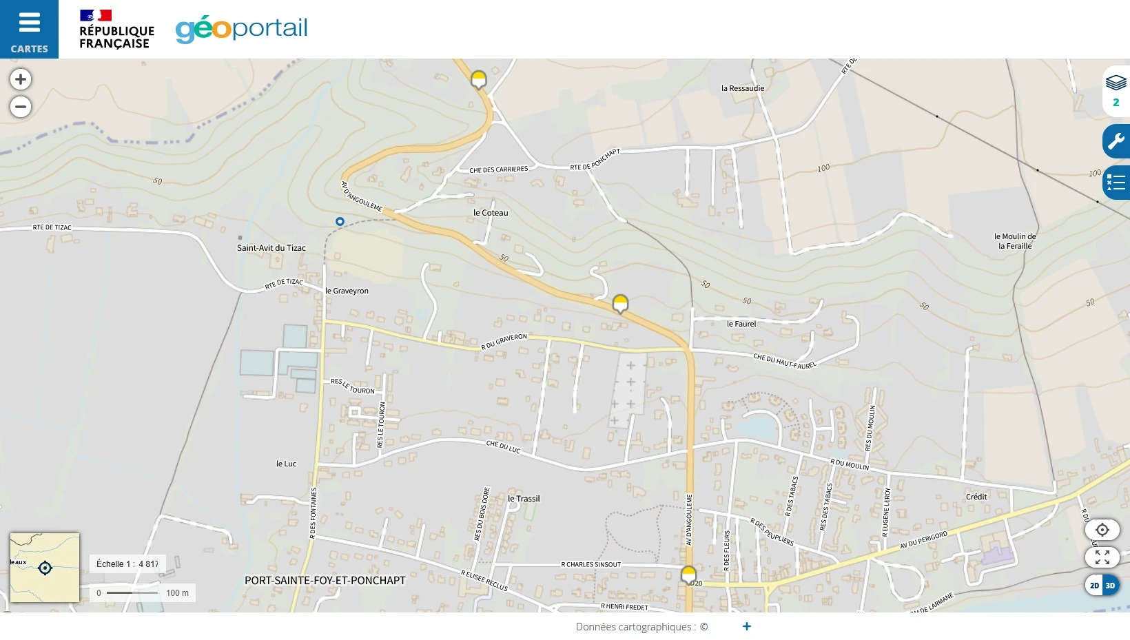Switch to 2D view mode
The width and height of the screenshot is (1130, 640).
tap(1094, 586)
